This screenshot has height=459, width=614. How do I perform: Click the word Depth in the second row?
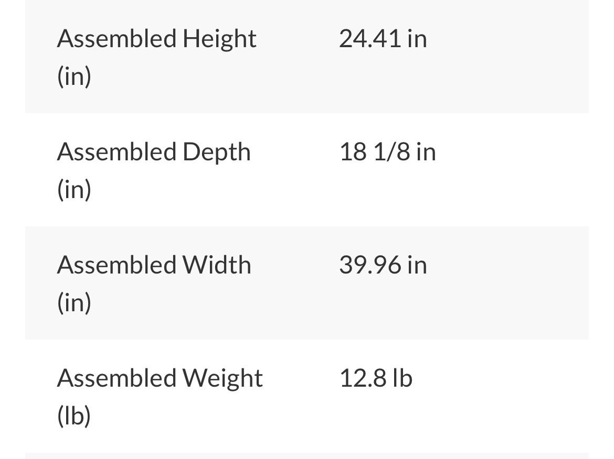pyautogui.click(x=217, y=153)
